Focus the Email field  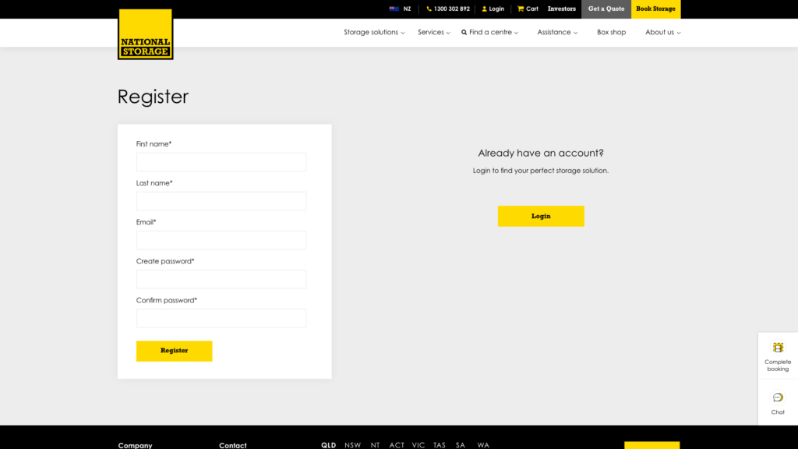(x=221, y=240)
